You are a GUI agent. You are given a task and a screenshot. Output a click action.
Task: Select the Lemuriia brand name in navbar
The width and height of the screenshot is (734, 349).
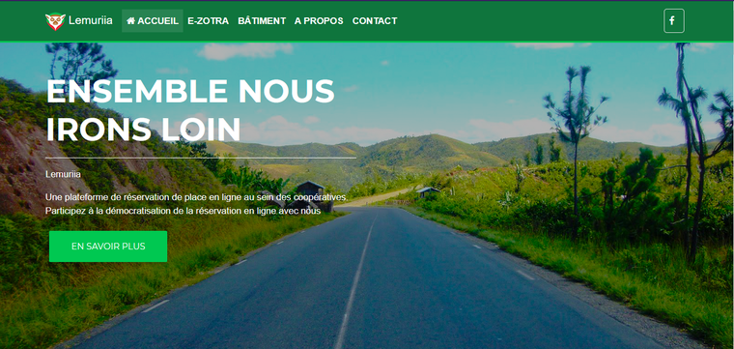click(x=91, y=20)
